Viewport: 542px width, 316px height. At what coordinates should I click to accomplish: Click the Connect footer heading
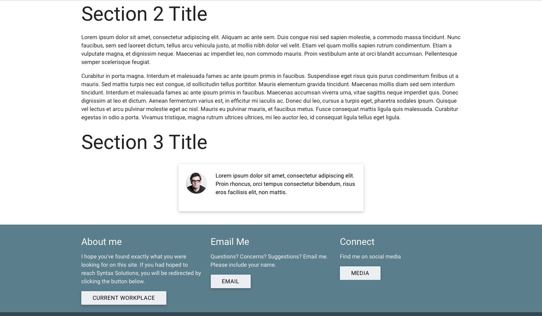(357, 242)
